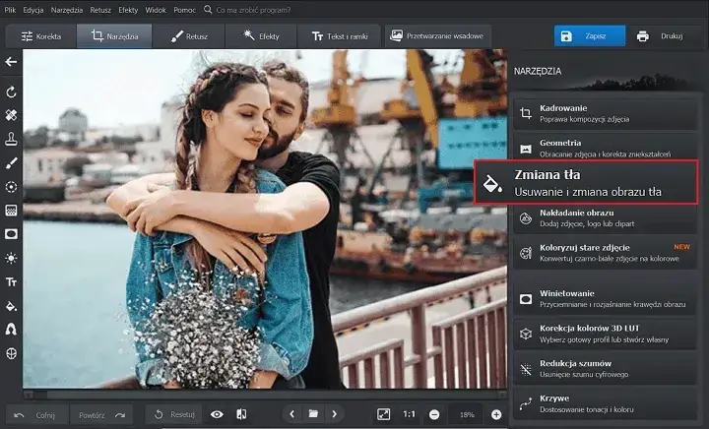The height and width of the screenshot is (429, 709).
Task: Click the Resetuj button
Action: (x=174, y=414)
